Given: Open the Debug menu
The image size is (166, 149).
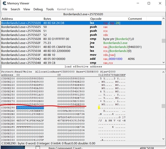Looking at the screenshot, I should 38,9.
